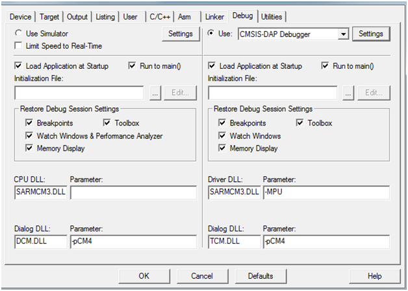
Task: Browse for simulator initialization file
Action: [155, 93]
